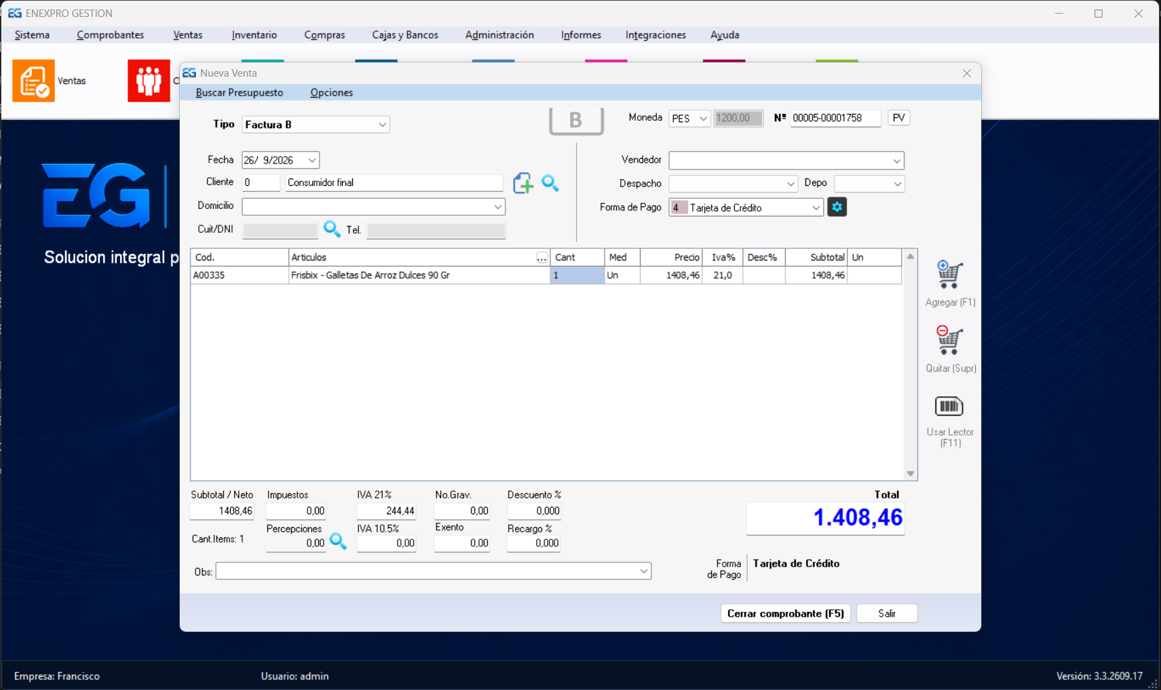Image resolution: width=1161 pixels, height=690 pixels.
Task: Click Subtotal column header
Action: click(816, 258)
